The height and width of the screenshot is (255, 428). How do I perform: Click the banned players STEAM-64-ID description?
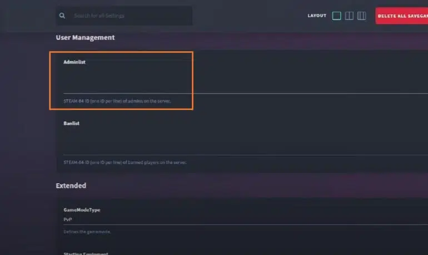(x=125, y=162)
